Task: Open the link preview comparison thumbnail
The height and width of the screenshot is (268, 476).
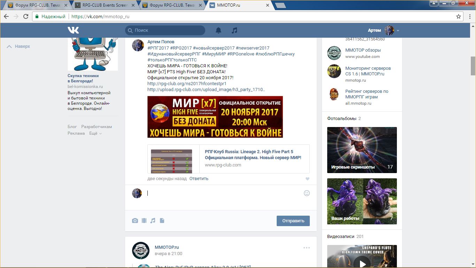Action: (174, 159)
